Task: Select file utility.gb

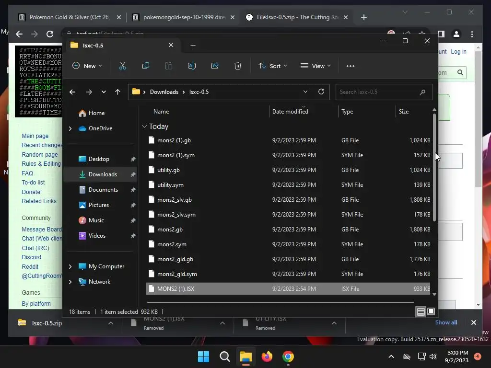Action: tap(288, 170)
